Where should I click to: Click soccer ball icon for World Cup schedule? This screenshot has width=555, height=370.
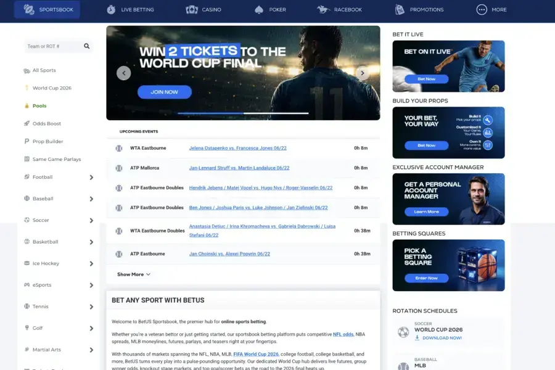(403, 332)
